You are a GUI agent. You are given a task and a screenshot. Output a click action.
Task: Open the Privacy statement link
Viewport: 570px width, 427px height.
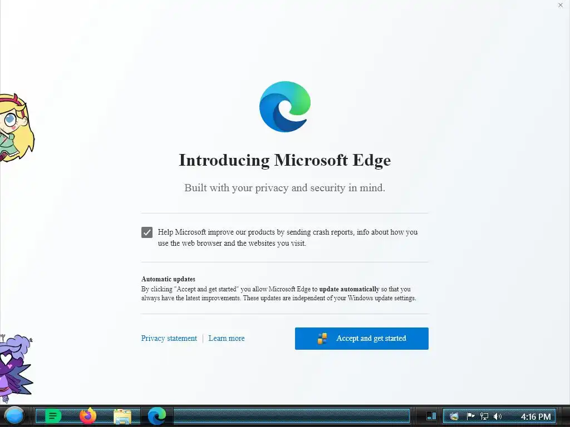pyautogui.click(x=169, y=339)
